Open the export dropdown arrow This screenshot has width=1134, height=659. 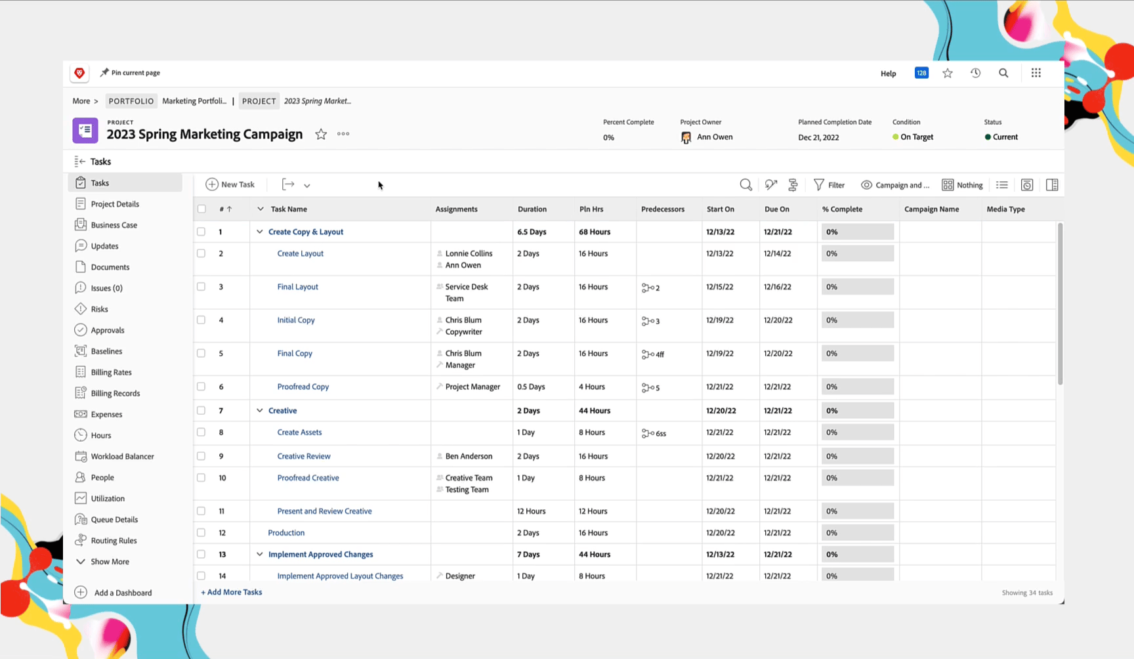click(x=307, y=186)
